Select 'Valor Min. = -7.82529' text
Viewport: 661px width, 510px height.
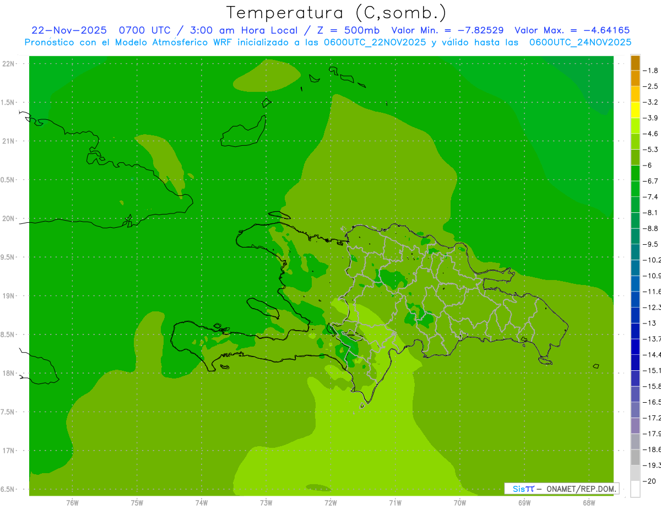click(x=447, y=30)
